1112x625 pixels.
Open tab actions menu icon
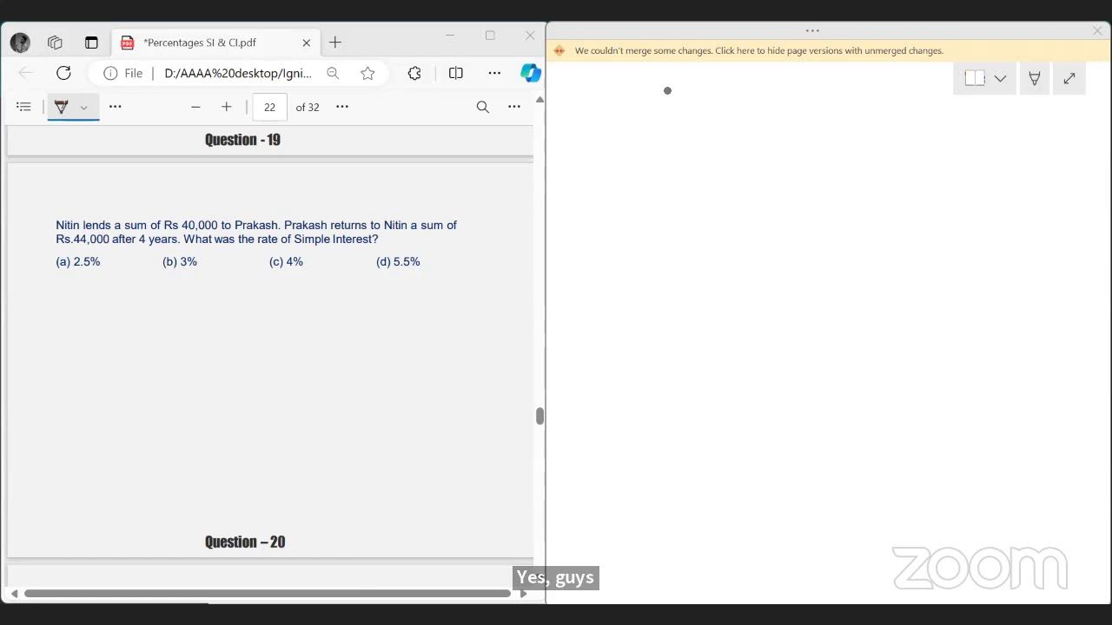tap(91, 43)
